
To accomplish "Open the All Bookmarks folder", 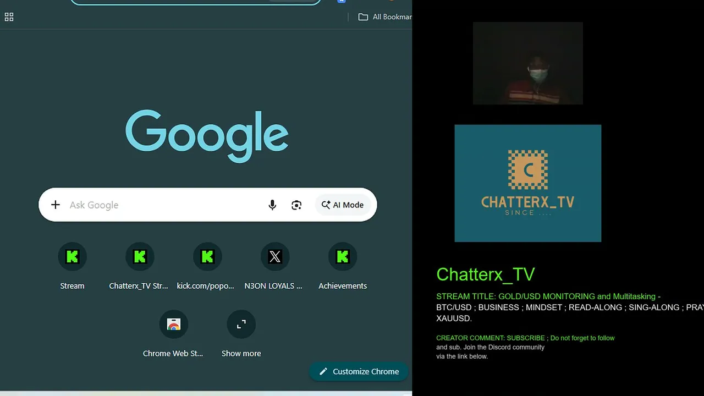I will (x=385, y=17).
